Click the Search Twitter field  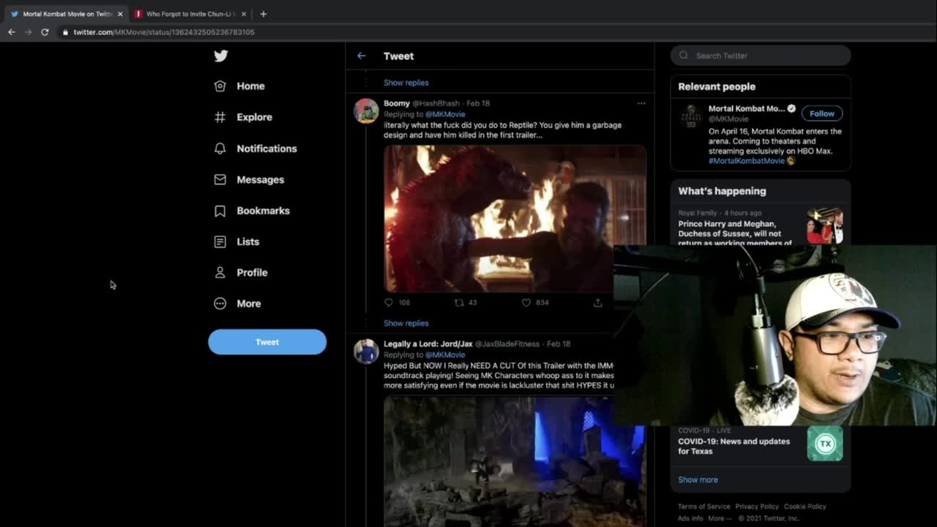[761, 56]
